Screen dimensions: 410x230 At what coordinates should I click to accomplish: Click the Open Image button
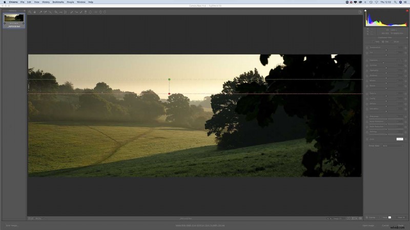coord(368,225)
